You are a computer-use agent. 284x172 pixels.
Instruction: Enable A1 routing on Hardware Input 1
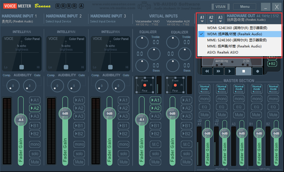pos(35,100)
